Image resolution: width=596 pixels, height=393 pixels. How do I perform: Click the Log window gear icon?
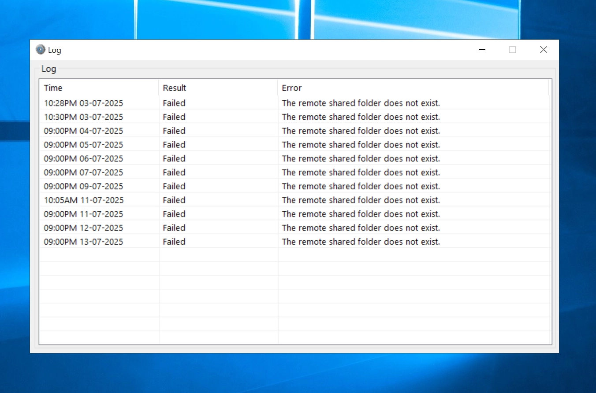pos(41,50)
